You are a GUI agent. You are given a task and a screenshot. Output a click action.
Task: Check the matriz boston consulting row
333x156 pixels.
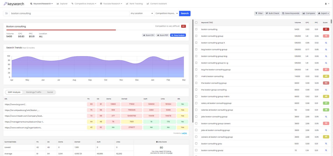[196, 76]
